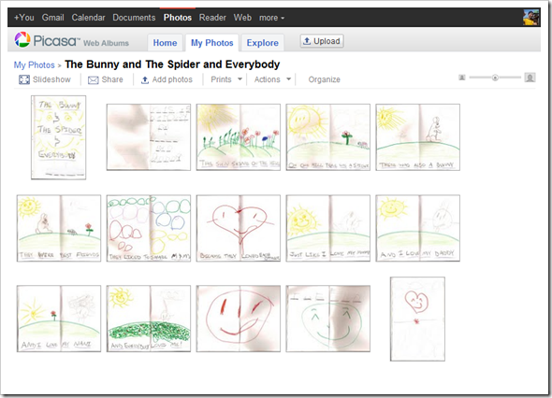This screenshot has height=398, width=552.
Task: Open the blurred dedication page thumbnail
Action: (149, 137)
